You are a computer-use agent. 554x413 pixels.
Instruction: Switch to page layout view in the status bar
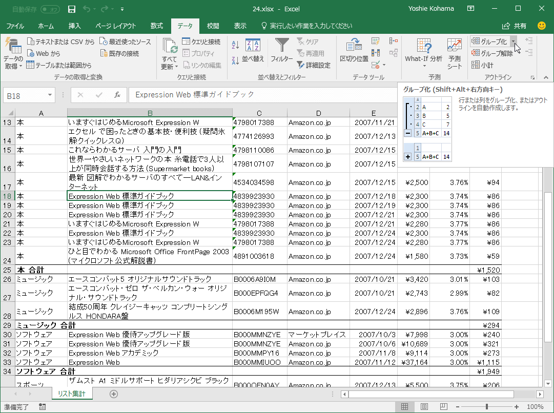point(424,407)
